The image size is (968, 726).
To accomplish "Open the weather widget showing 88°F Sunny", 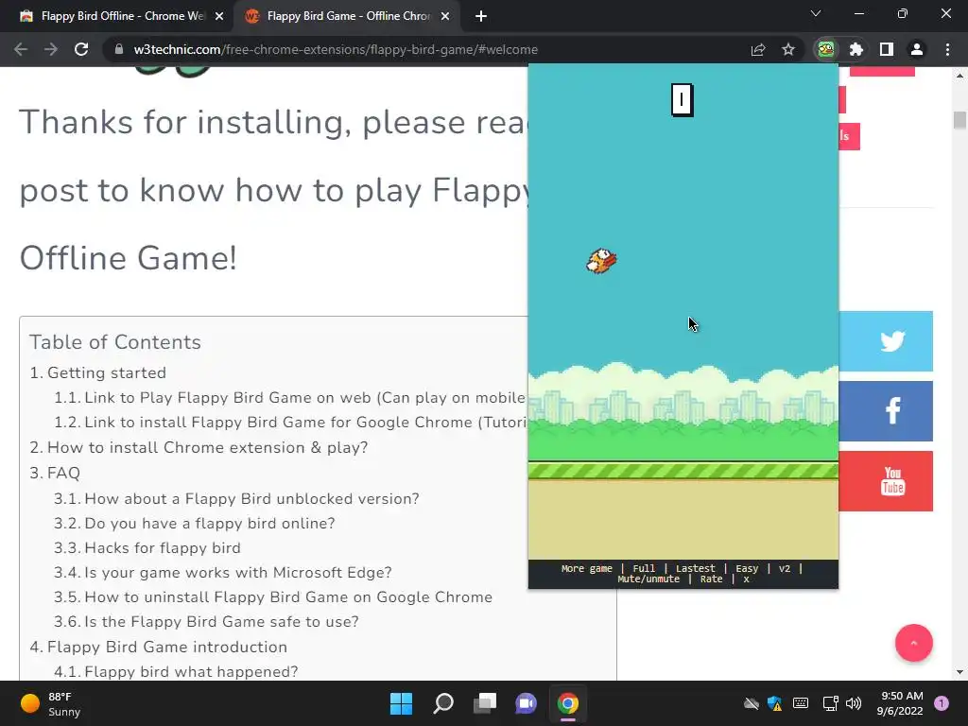I will click(x=51, y=703).
